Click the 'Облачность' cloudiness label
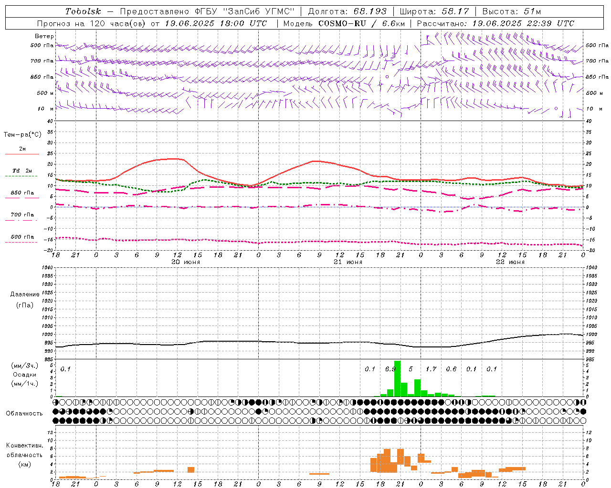Image resolution: width=611 pixels, height=488 pixels. [x=24, y=414]
